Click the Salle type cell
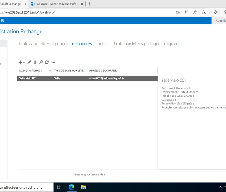Screen dimensions: 226x192 pos(57,78)
